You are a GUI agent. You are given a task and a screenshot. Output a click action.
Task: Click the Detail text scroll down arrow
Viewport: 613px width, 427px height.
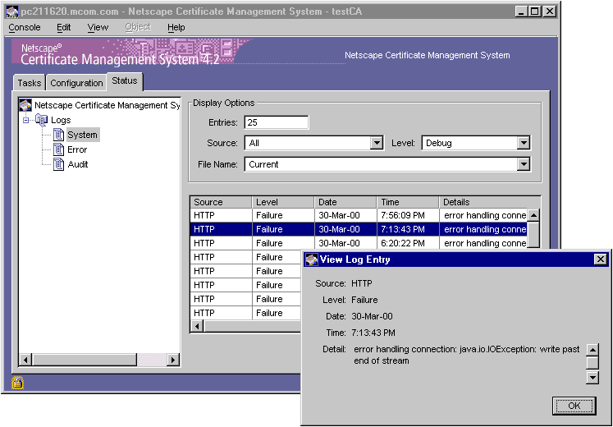pyautogui.click(x=592, y=378)
